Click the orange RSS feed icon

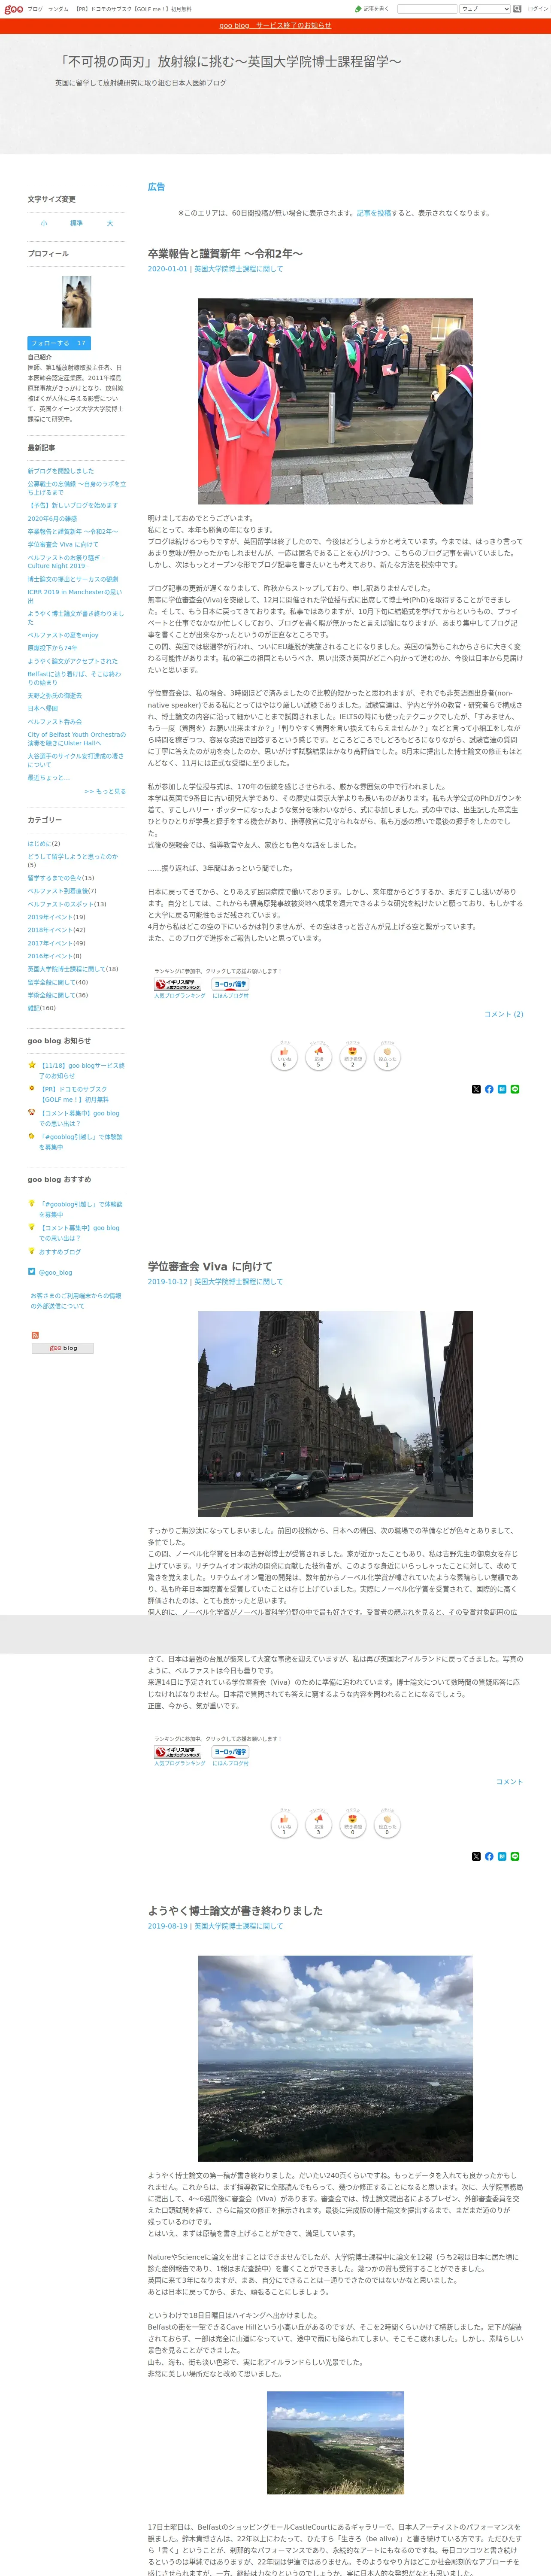35,1335
